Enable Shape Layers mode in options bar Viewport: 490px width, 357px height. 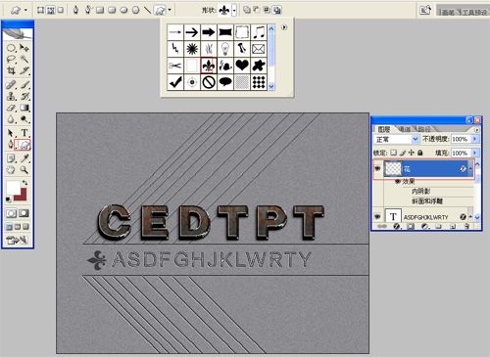pos(40,10)
